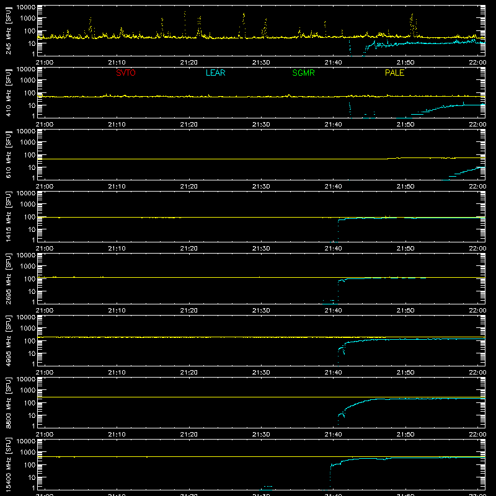Click 21:40 tick label beneath the 2695 MHz panel
496x496 pixels.
pyautogui.click(x=333, y=311)
